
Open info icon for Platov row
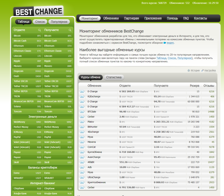click(82, 122)
